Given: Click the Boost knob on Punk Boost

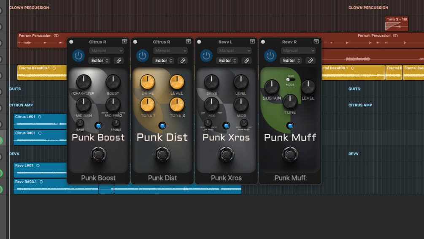Looking at the screenshot, I should click(113, 82).
